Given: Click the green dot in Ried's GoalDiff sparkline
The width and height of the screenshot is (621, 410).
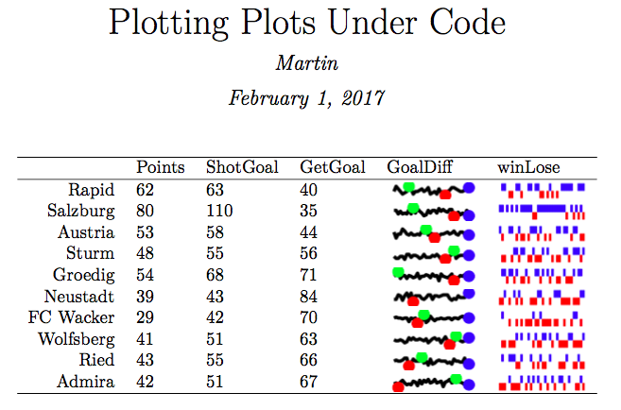Looking at the screenshot, I should 422,357.
